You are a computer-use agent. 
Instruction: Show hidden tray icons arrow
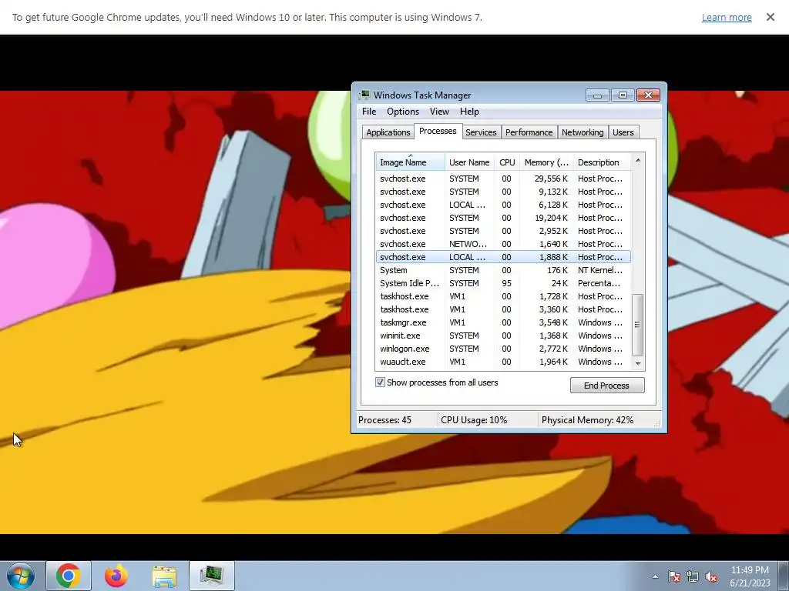point(655,576)
